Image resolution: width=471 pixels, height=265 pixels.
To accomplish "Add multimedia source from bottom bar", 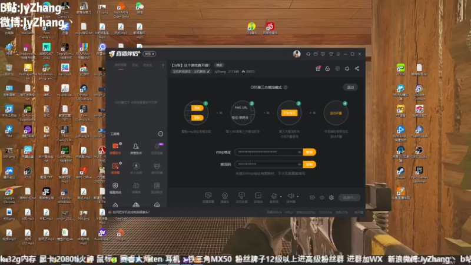I will pyautogui.click(x=258, y=197).
